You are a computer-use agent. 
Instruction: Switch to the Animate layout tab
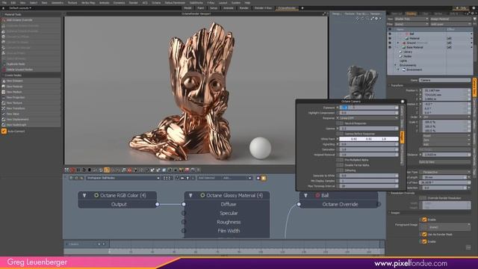(228, 8)
